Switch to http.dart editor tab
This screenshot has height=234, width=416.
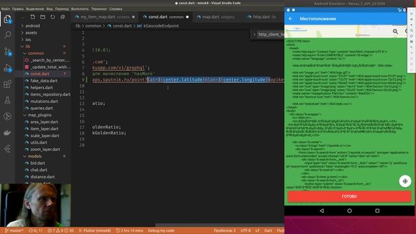(264, 17)
